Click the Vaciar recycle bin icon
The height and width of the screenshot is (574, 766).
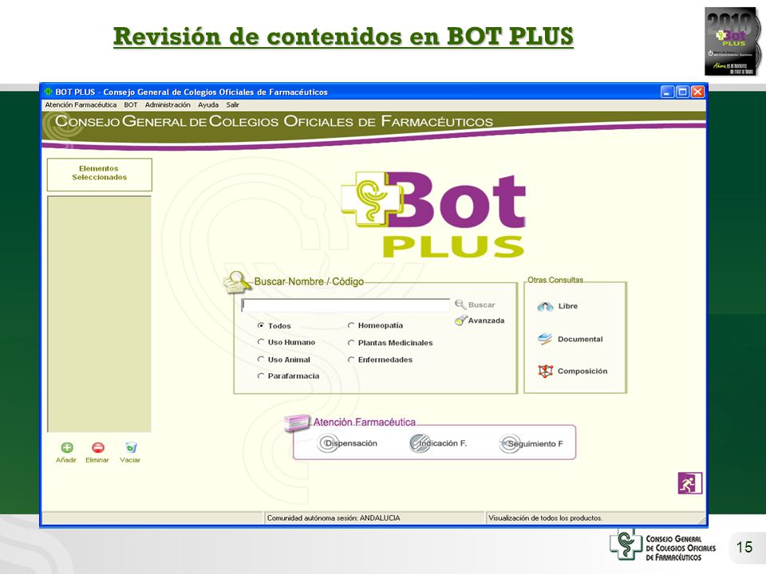[131, 447]
